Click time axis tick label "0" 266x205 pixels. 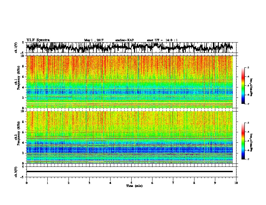27,183
